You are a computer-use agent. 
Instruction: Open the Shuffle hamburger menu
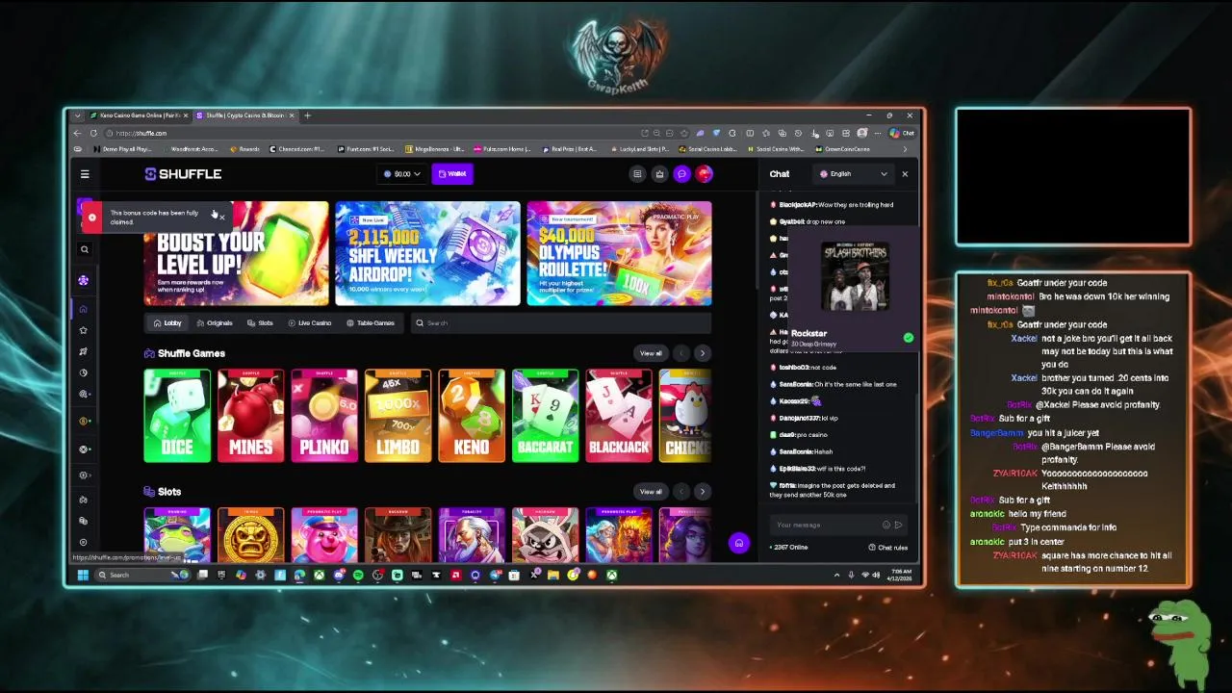(85, 174)
